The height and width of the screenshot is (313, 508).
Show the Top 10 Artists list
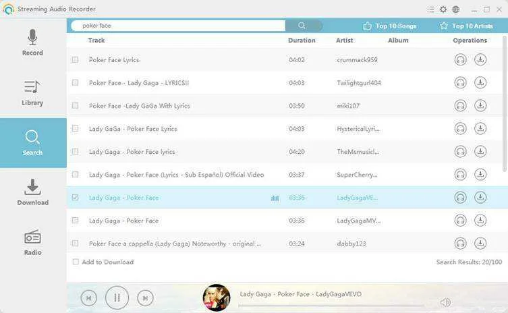[x=467, y=26]
